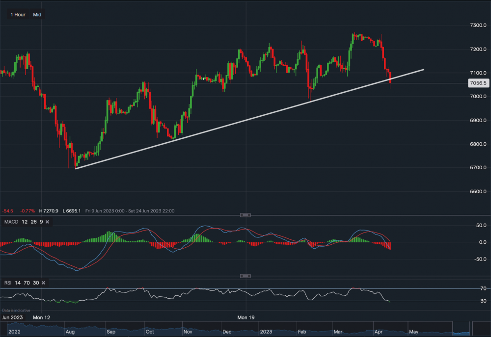Open the 1 Hour timeframe dropdown
Viewport: 491px width, 337px height.
pyautogui.click(x=18, y=15)
